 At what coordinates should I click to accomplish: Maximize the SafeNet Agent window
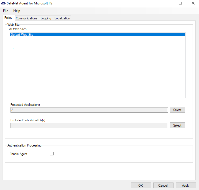pyautogui.click(x=180, y=3)
